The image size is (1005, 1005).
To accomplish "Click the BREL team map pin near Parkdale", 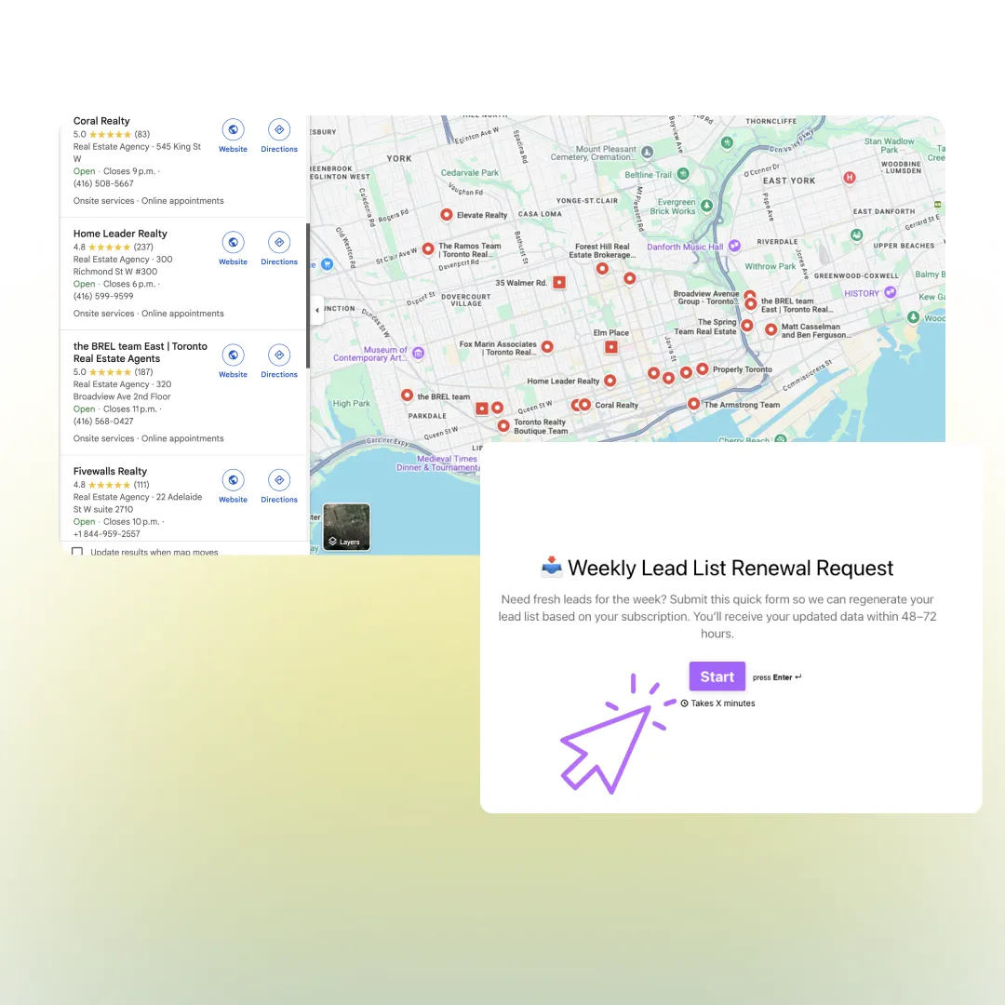I will (407, 395).
